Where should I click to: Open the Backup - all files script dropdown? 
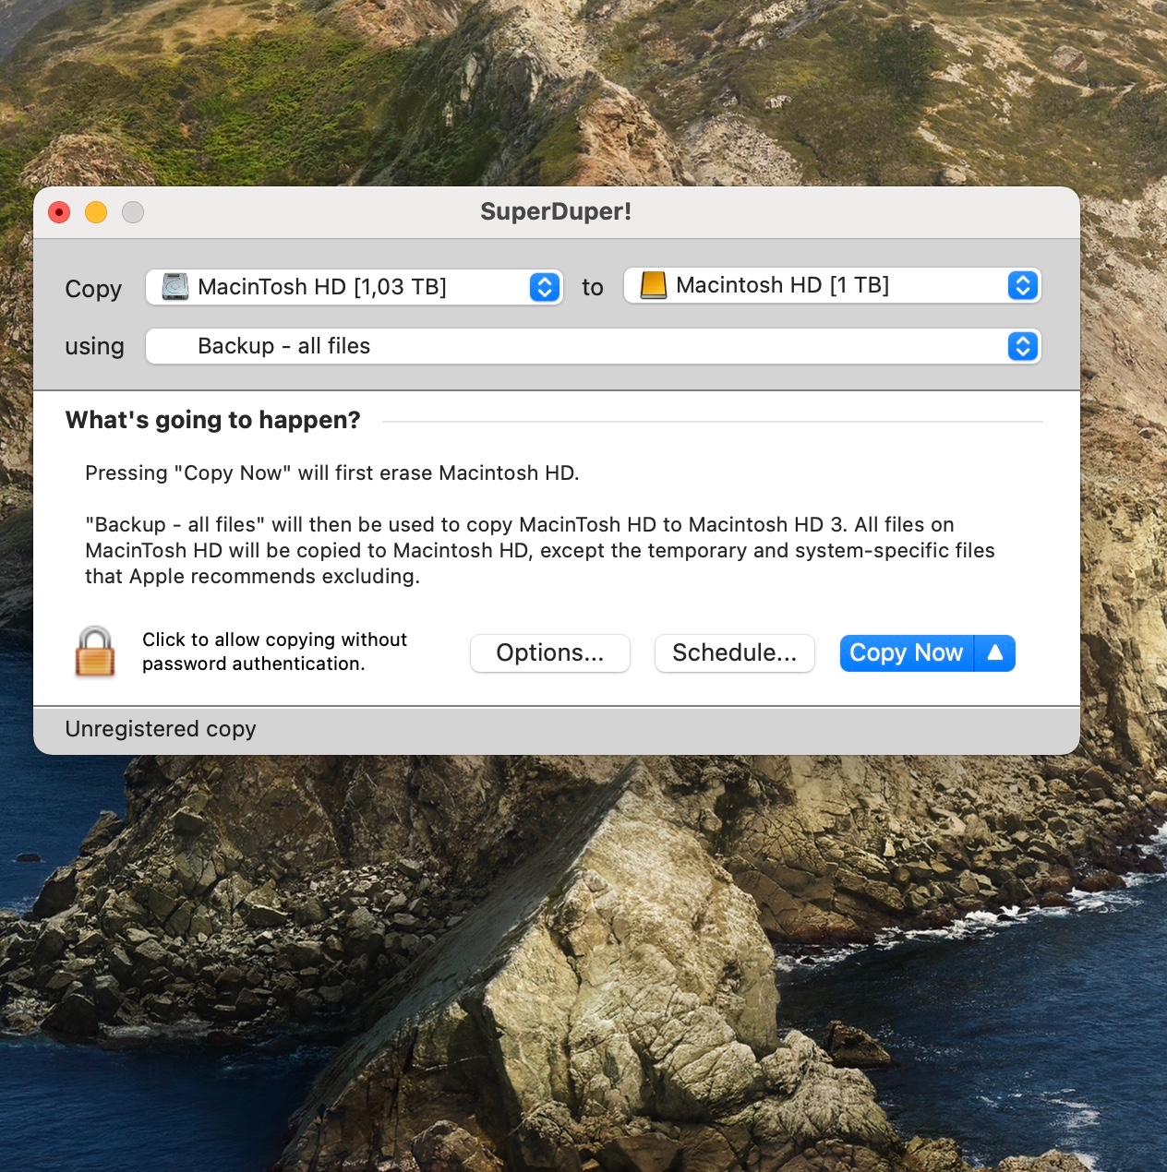coord(593,346)
